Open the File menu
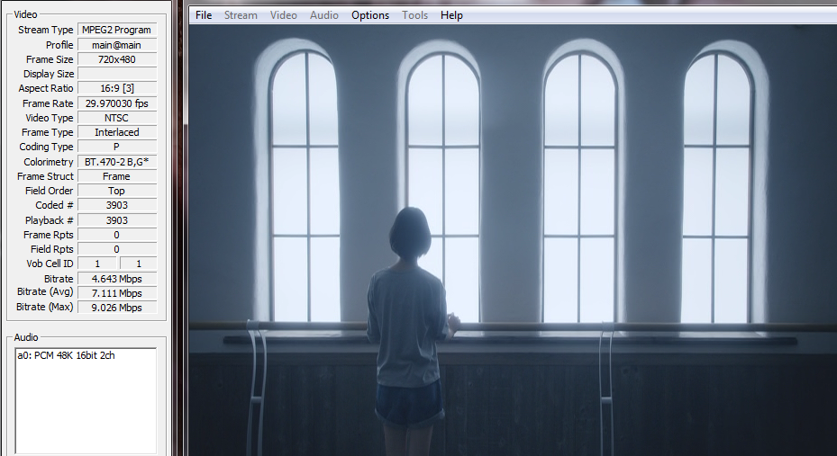Screen dimensions: 837x456 click(x=204, y=15)
